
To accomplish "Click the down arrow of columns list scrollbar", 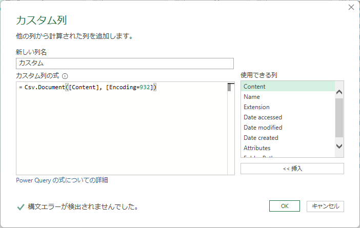I will pyautogui.click(x=339, y=147).
